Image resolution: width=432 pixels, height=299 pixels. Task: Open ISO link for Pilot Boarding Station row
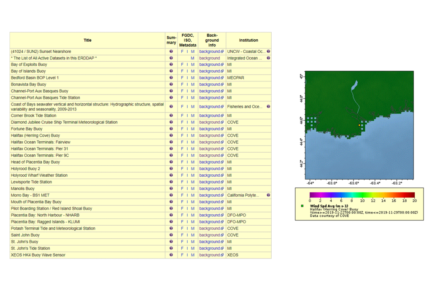click(x=187, y=209)
